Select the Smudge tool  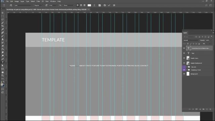[x=3, y=52]
